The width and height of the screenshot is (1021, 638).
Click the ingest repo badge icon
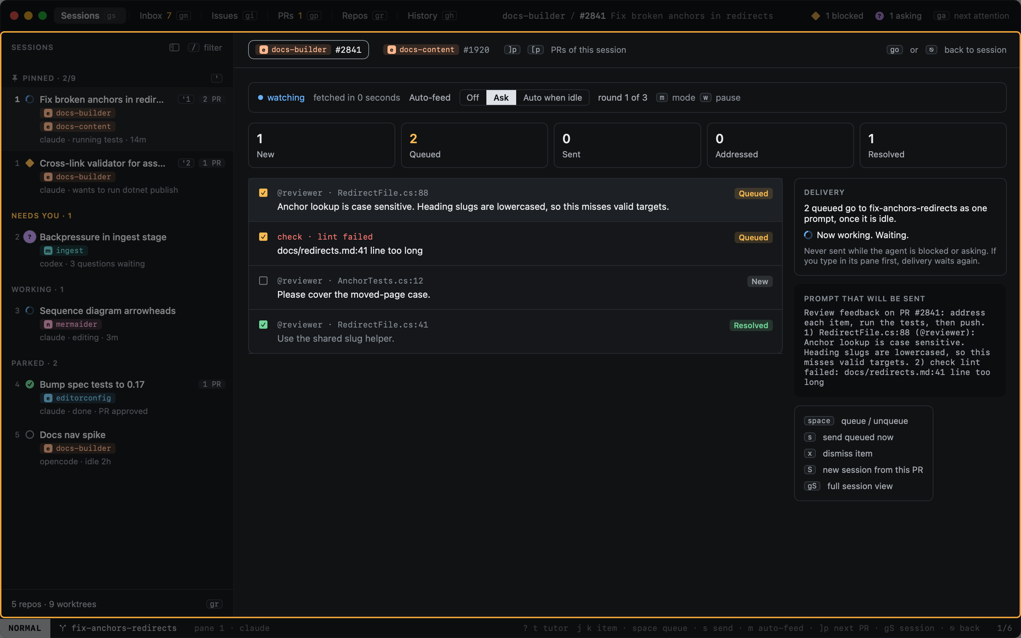48,251
